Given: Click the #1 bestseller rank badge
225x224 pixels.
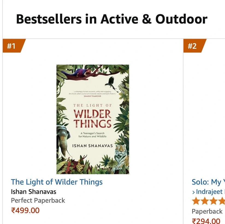Looking at the screenshot, I should point(12,46).
